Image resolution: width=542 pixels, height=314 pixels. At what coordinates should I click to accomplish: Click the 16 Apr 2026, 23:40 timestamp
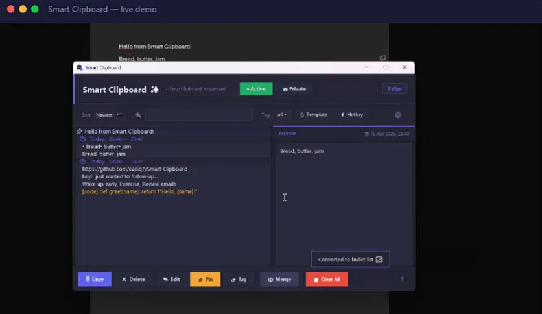pyautogui.click(x=387, y=134)
